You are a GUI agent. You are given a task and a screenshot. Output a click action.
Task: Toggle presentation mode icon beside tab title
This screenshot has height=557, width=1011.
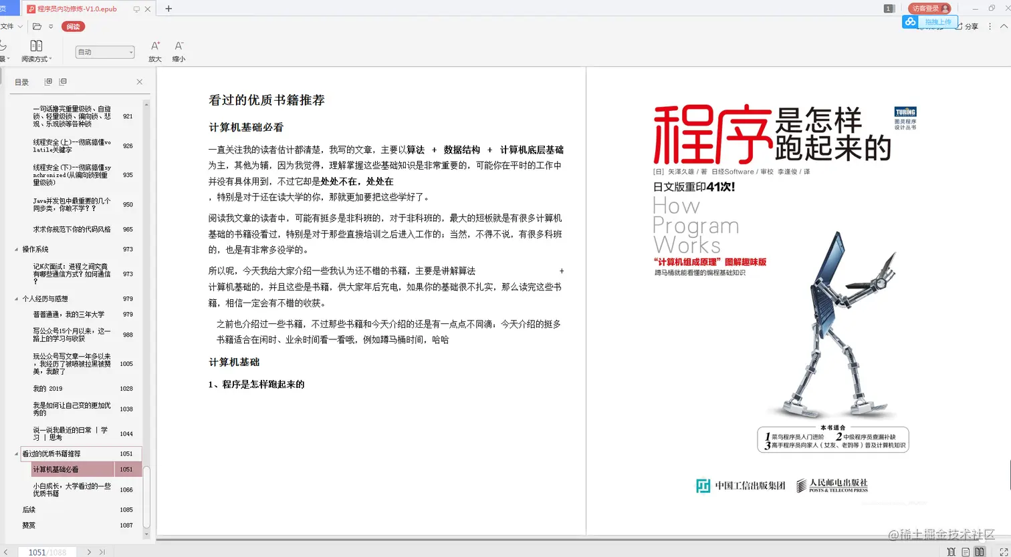137,9
